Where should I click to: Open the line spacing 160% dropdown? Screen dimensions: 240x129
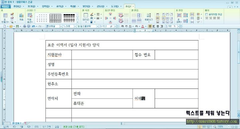click(x=178, y=26)
